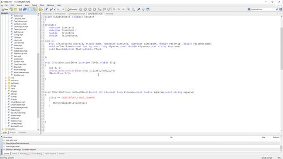Select RadioButton.mqh in the Navigator

click(20, 51)
